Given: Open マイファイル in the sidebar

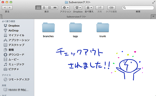Looking at the screenshot, I should (14, 35).
